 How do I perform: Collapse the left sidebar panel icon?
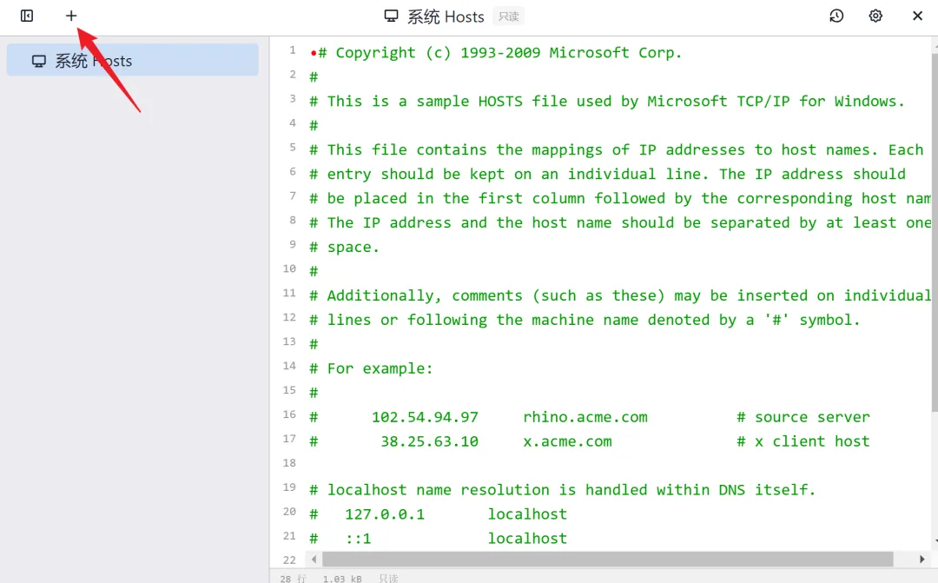(27, 16)
